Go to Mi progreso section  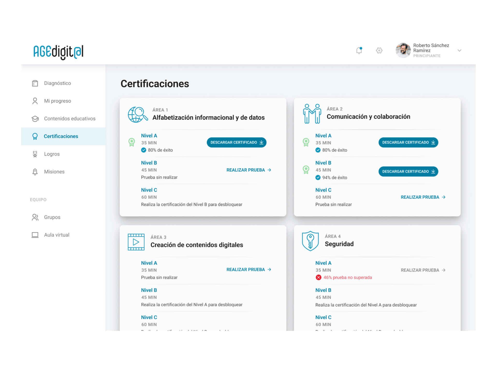coord(57,101)
